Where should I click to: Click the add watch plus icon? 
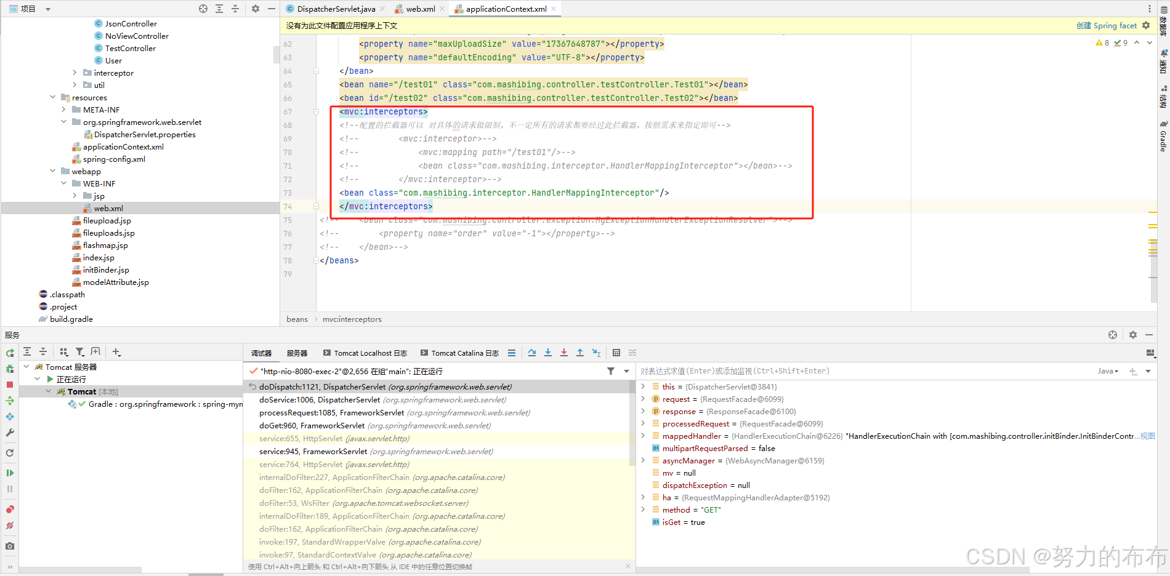coord(1133,371)
